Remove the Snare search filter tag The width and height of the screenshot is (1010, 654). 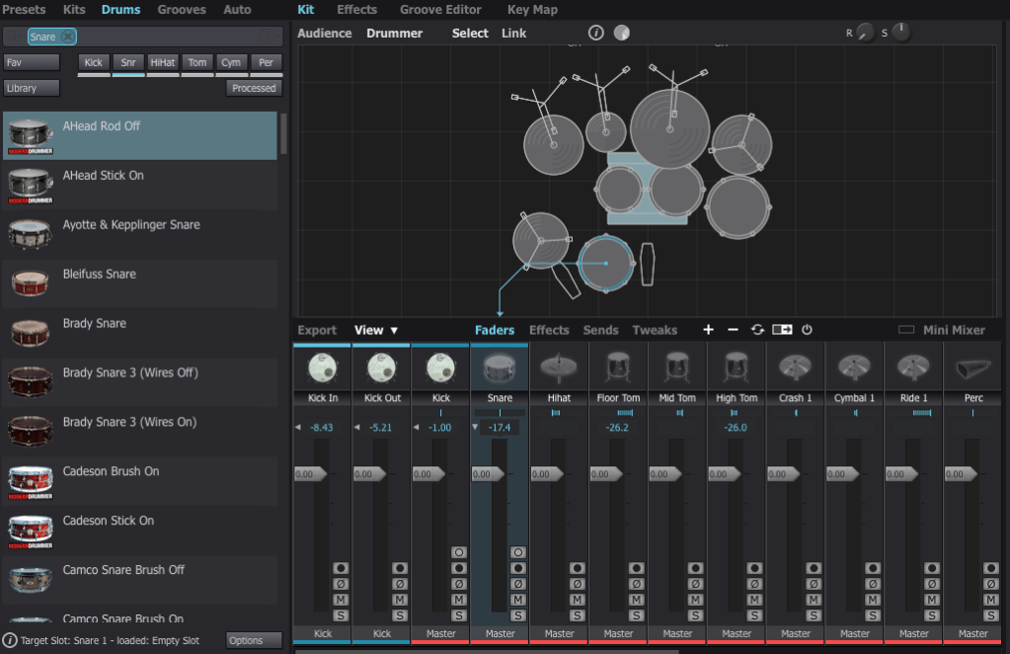click(67, 37)
